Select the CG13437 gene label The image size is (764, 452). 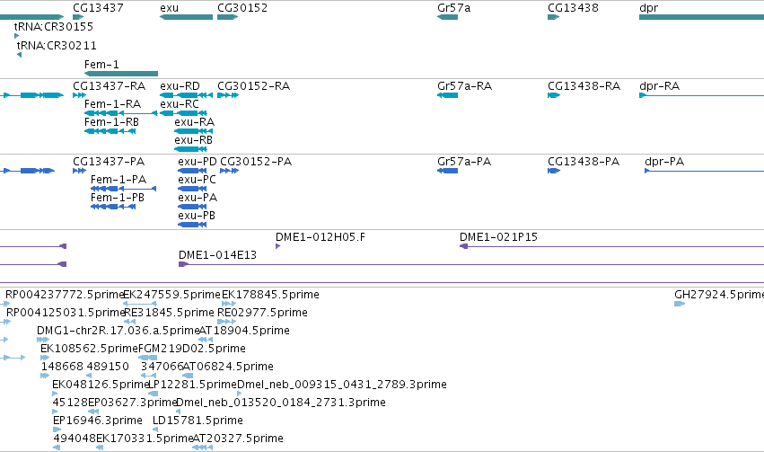point(98,8)
